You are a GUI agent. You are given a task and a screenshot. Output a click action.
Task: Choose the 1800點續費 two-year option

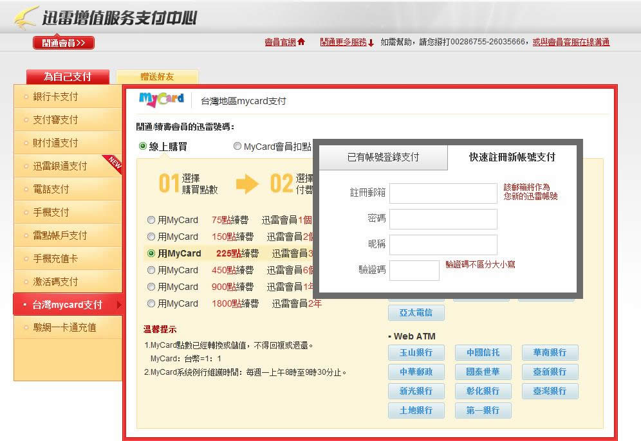point(151,303)
